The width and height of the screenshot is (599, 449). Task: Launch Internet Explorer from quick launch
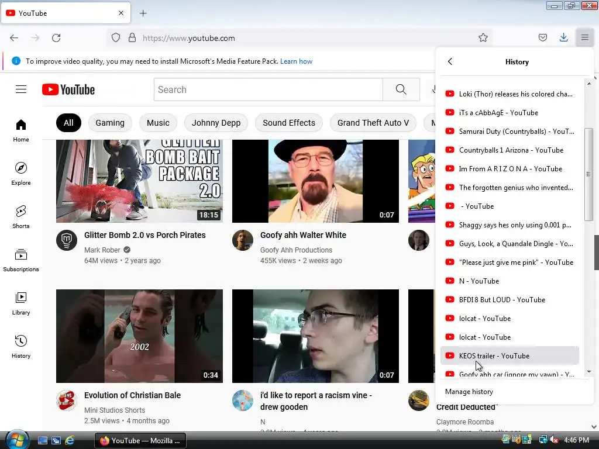(70, 440)
